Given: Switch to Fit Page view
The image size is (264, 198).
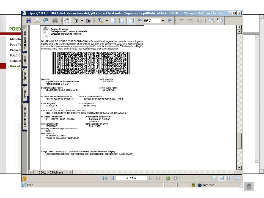Looking at the screenshot, I should point(122,21).
